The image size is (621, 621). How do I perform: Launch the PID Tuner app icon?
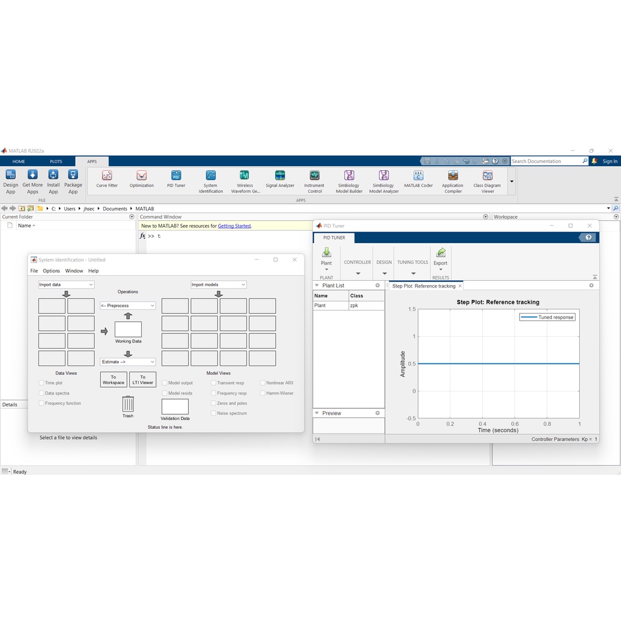[176, 177]
